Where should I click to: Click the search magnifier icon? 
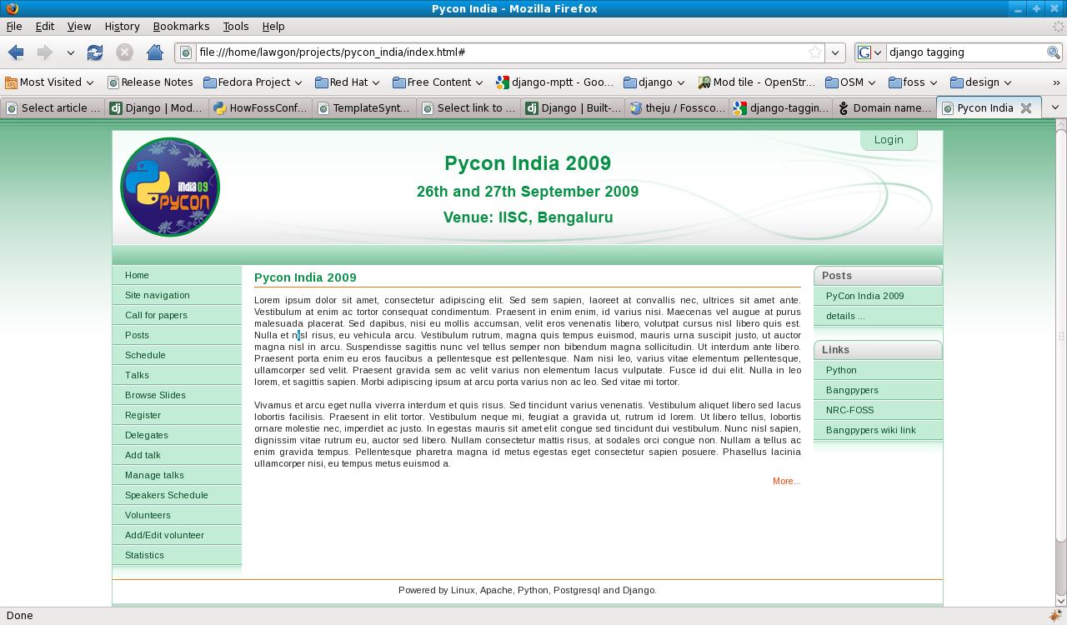(1054, 52)
